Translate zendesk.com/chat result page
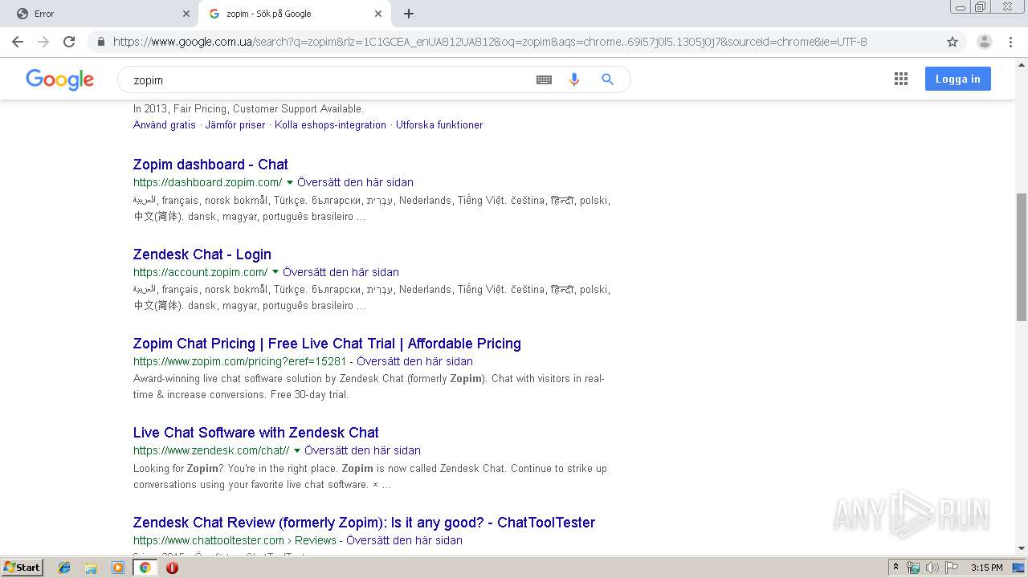This screenshot has height=578, width=1028. click(362, 450)
